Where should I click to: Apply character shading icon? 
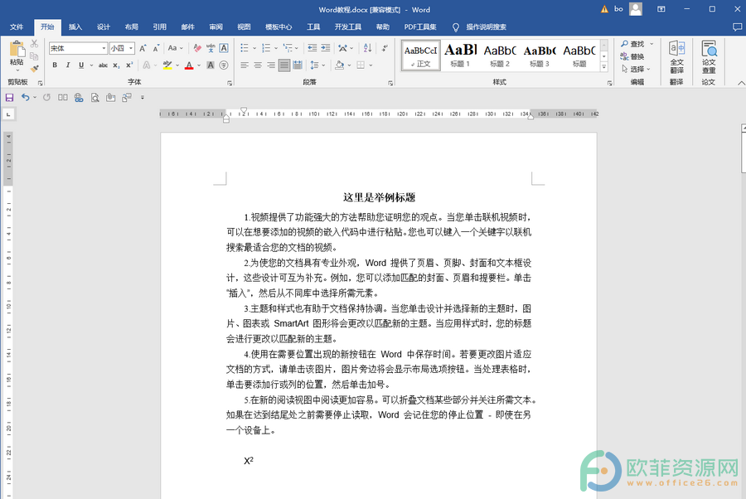[x=211, y=65]
